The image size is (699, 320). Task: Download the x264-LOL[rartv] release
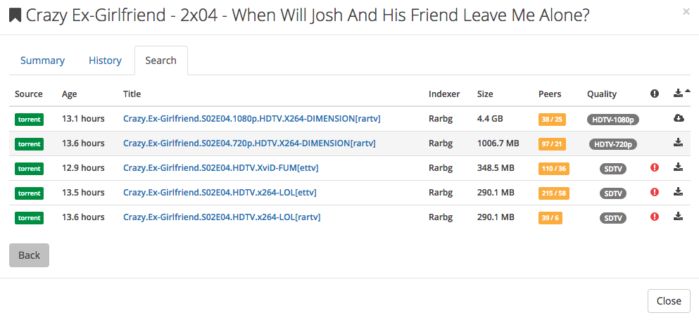tap(679, 217)
